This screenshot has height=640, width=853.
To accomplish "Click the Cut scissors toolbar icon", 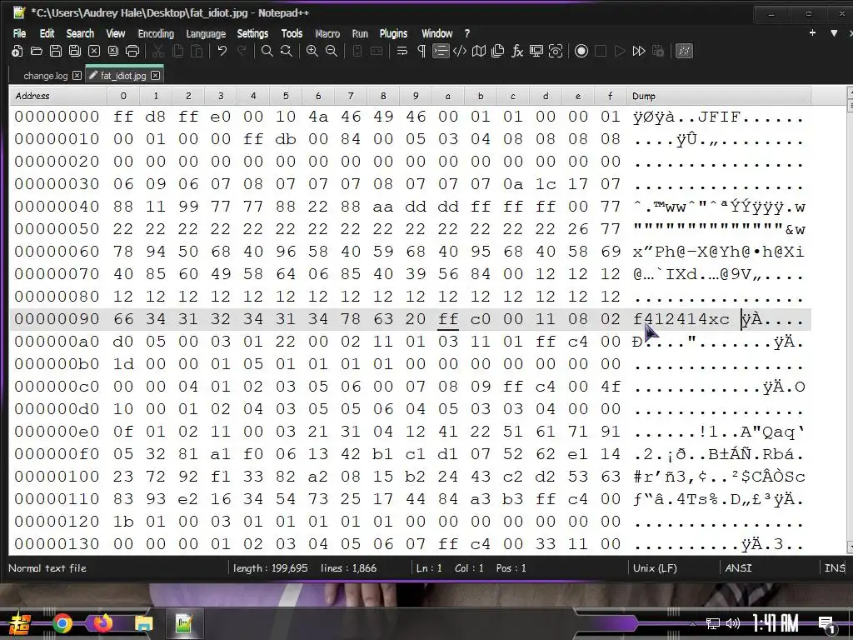I will point(158,51).
